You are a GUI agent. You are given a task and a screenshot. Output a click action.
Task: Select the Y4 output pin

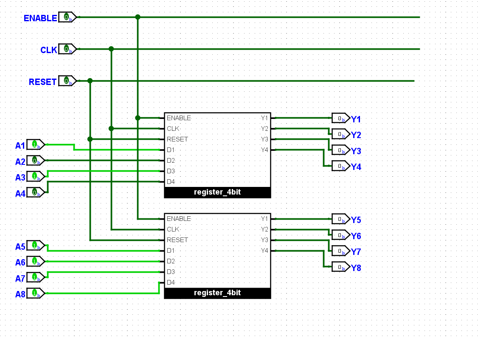coord(340,166)
